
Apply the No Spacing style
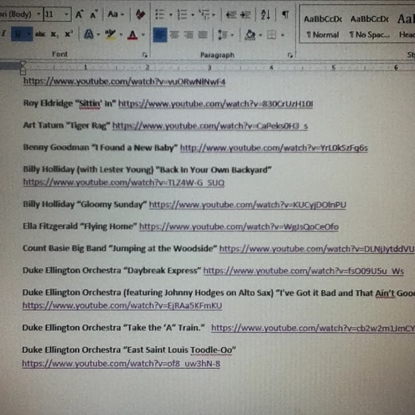click(370, 27)
